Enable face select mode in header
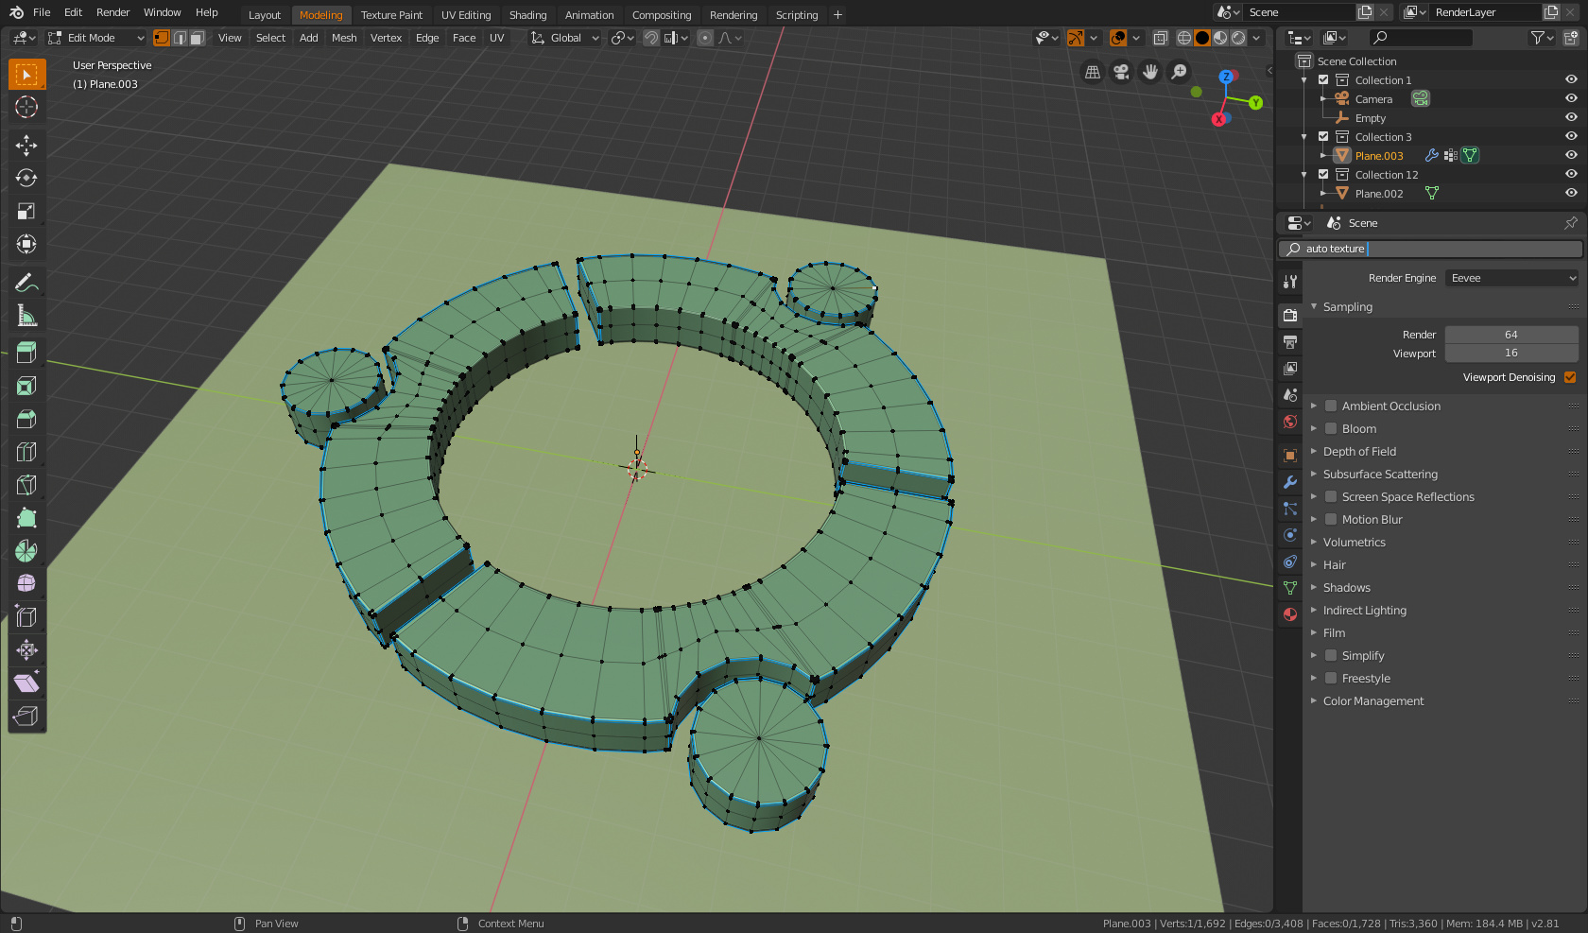This screenshot has width=1588, height=933. 197,38
